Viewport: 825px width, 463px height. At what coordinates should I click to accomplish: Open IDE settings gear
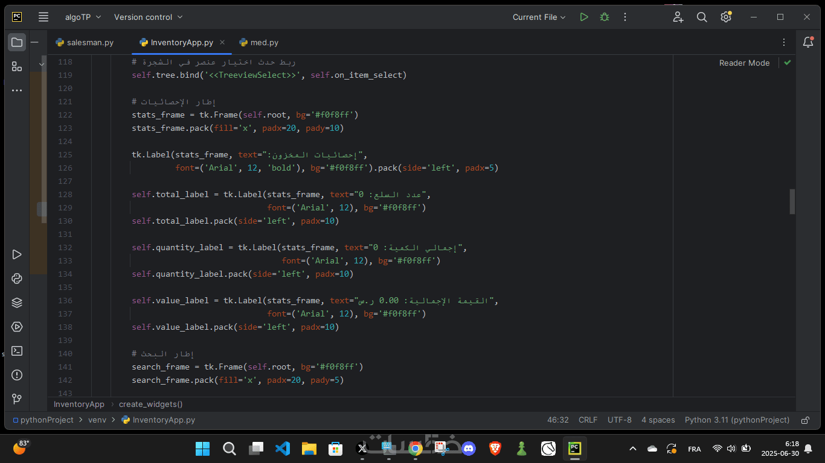coord(726,17)
